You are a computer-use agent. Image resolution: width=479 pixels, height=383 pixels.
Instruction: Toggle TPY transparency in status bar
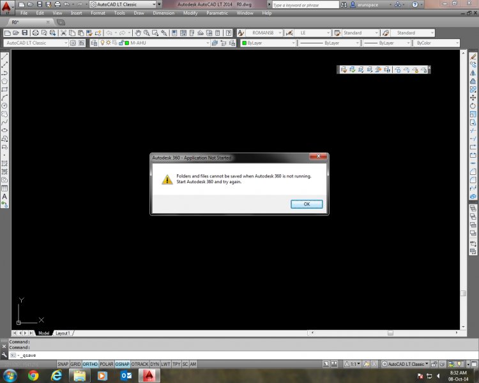pyautogui.click(x=176, y=364)
